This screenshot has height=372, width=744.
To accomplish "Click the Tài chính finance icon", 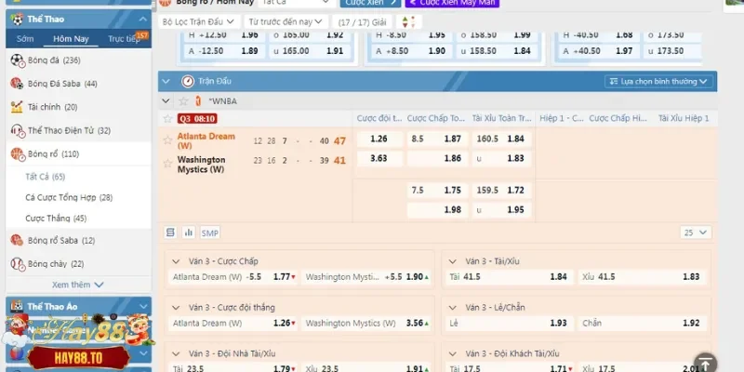I will 17,107.
